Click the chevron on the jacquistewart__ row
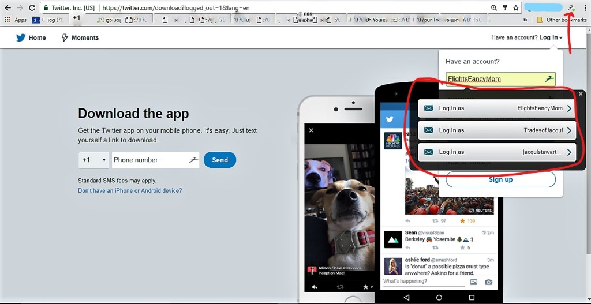Viewport: 591px width, 304px height. (569, 152)
